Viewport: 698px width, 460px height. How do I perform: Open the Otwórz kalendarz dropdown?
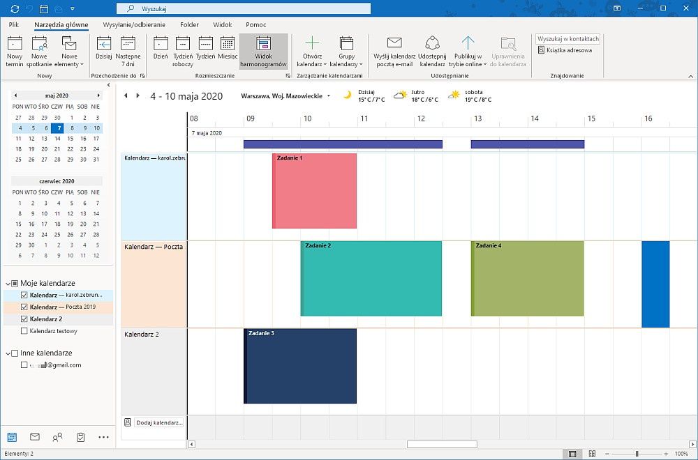coord(312,52)
